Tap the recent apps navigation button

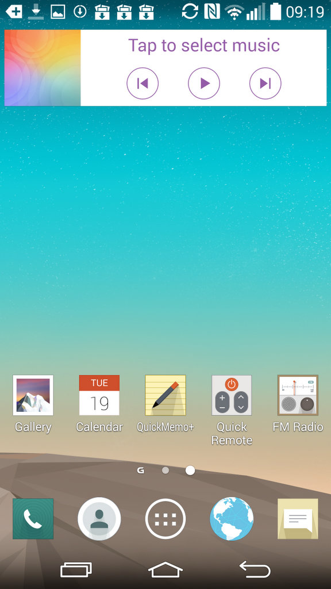pyautogui.click(x=76, y=569)
